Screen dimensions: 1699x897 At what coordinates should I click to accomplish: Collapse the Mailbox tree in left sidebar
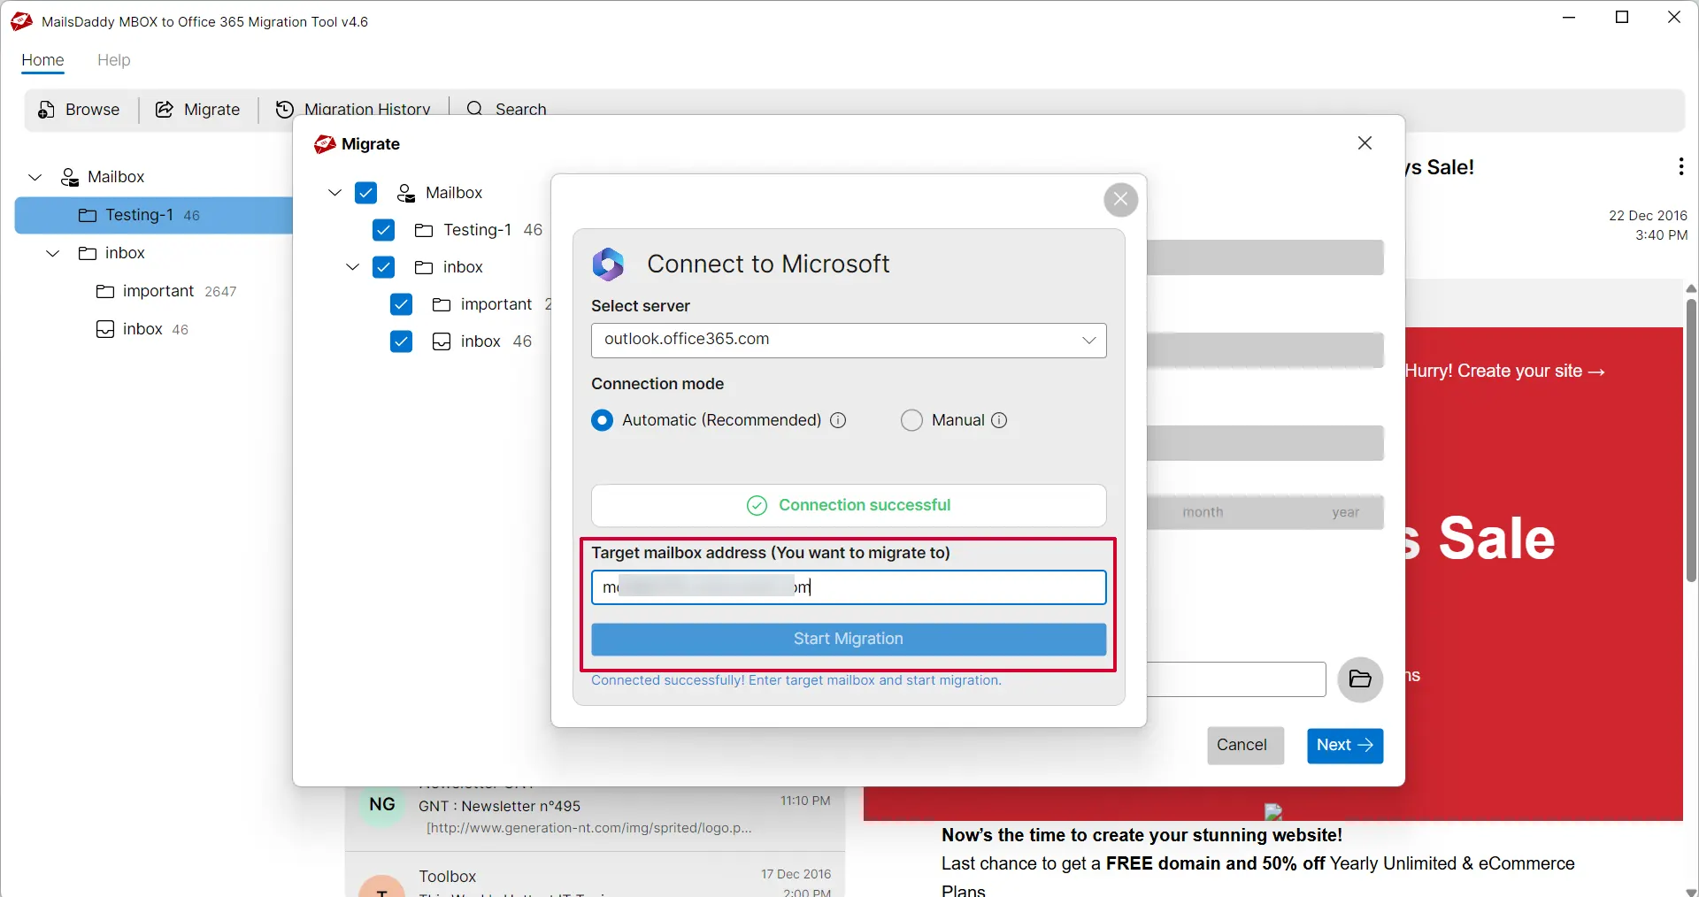35,177
